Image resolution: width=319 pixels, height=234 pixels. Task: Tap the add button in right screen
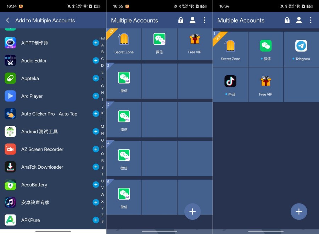[x=299, y=212]
